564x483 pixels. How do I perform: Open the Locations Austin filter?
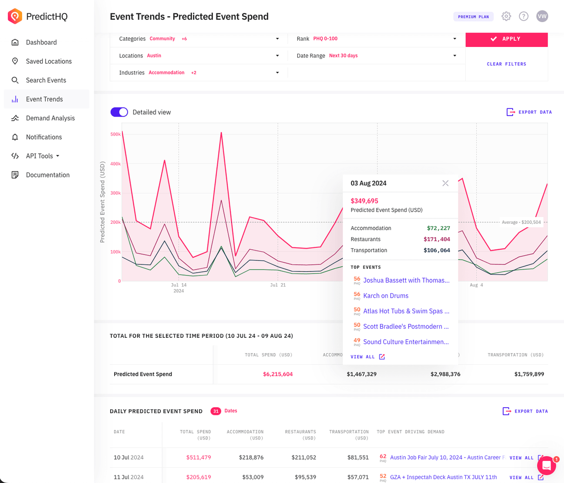(277, 56)
